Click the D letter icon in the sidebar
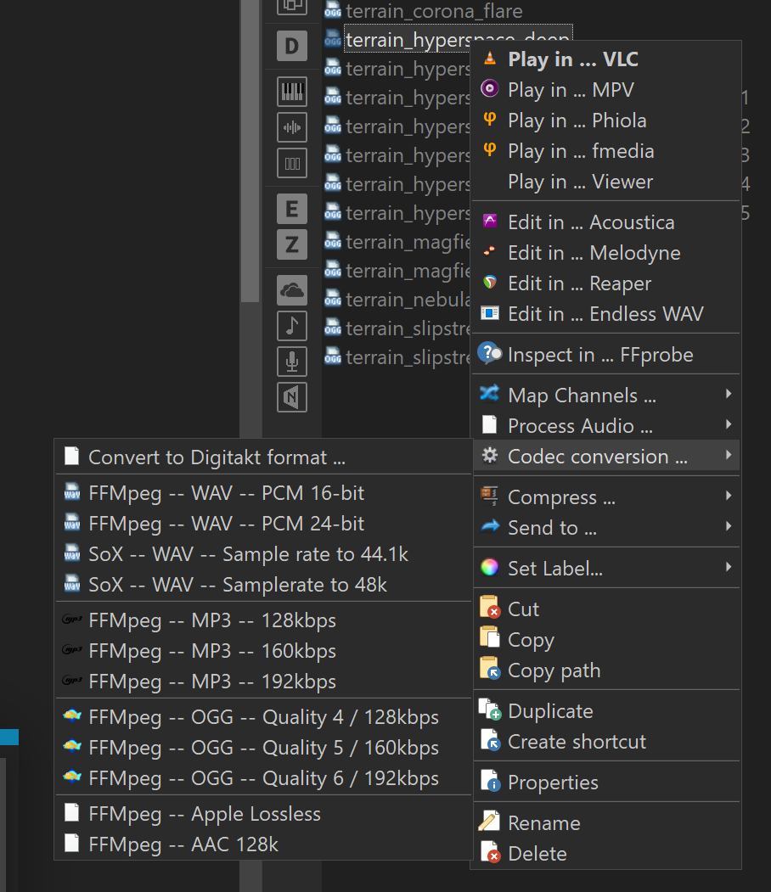This screenshot has width=771, height=892. click(292, 46)
